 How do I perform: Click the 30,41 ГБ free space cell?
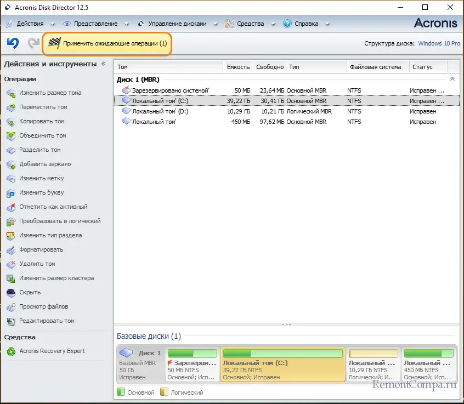[272, 101]
